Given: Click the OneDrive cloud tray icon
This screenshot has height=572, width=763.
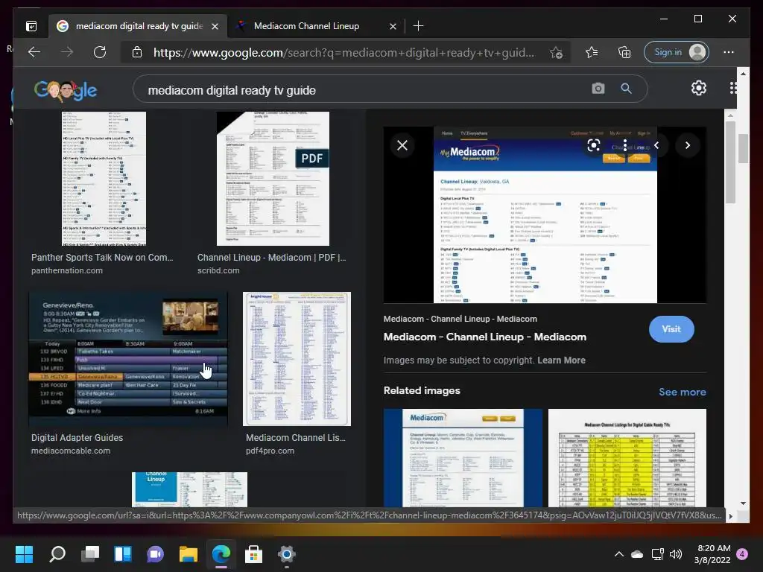Looking at the screenshot, I should click(x=637, y=554).
